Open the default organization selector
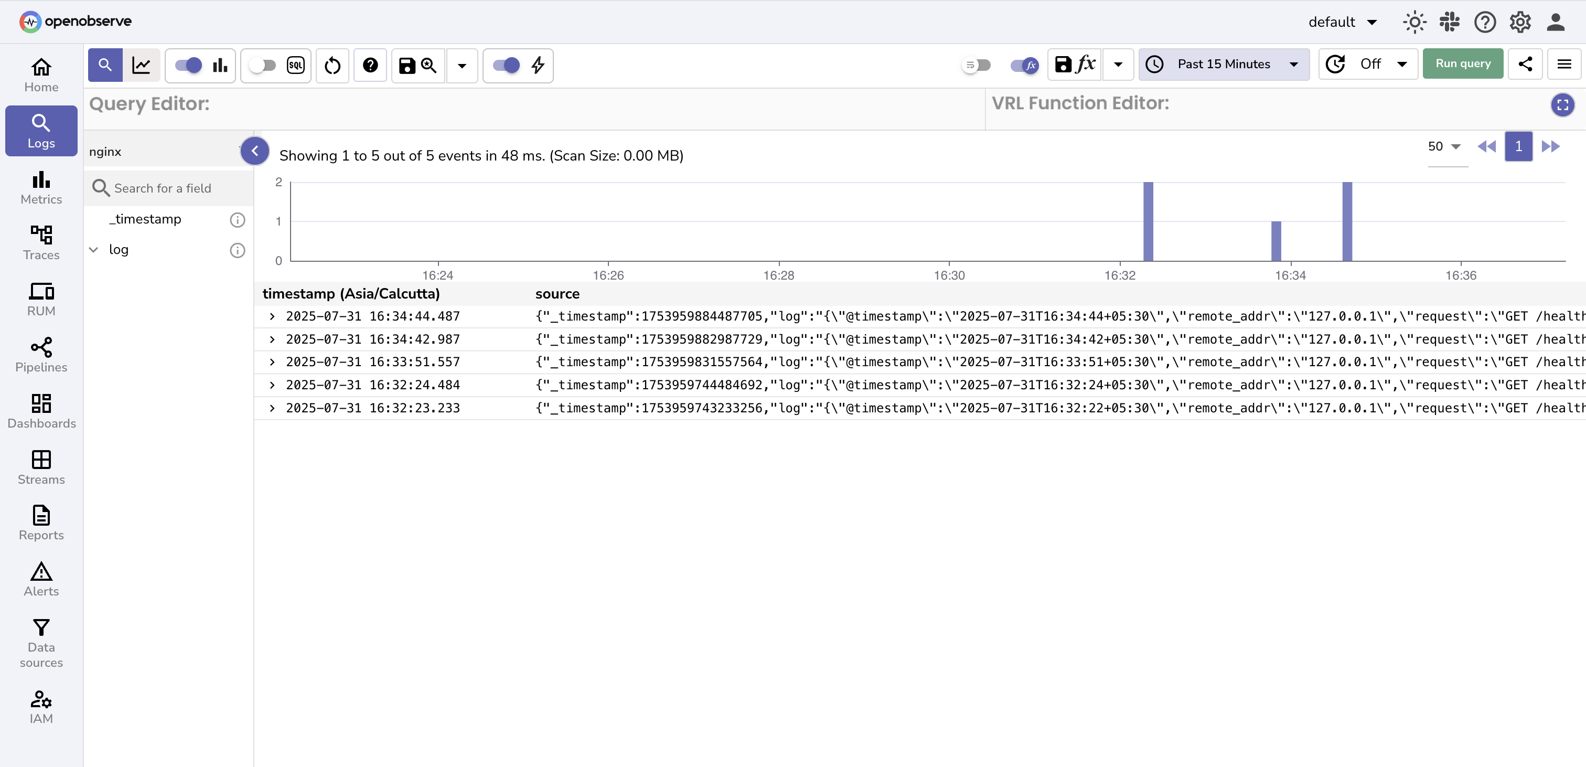 coord(1342,22)
